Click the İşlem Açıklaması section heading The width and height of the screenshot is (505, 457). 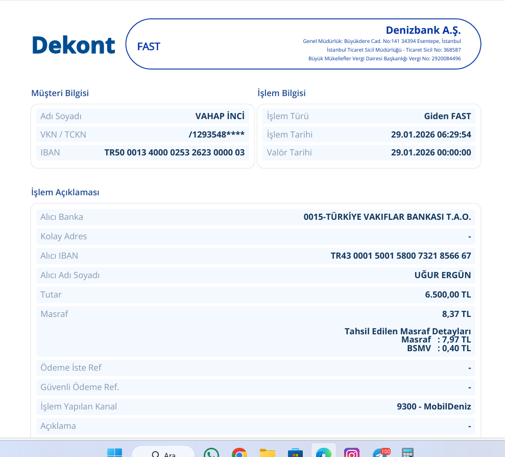click(65, 192)
